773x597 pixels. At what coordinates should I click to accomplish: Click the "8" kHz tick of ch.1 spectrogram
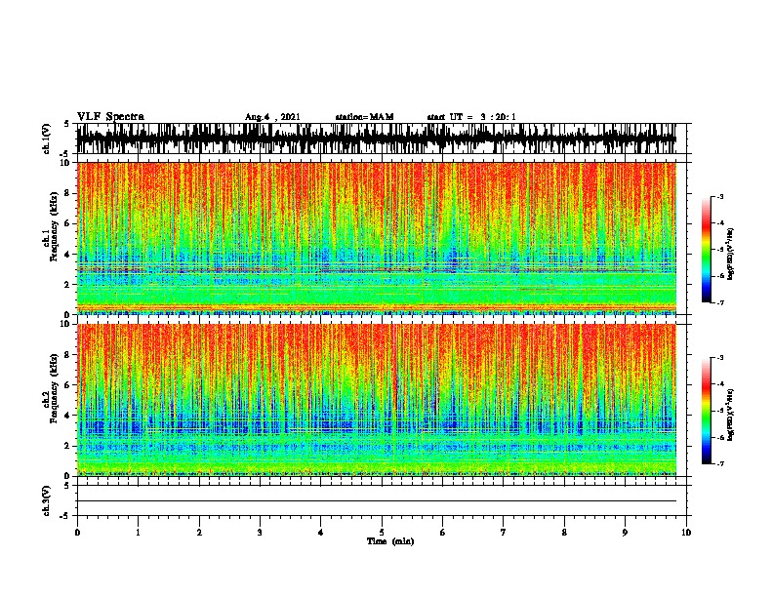[69, 193]
